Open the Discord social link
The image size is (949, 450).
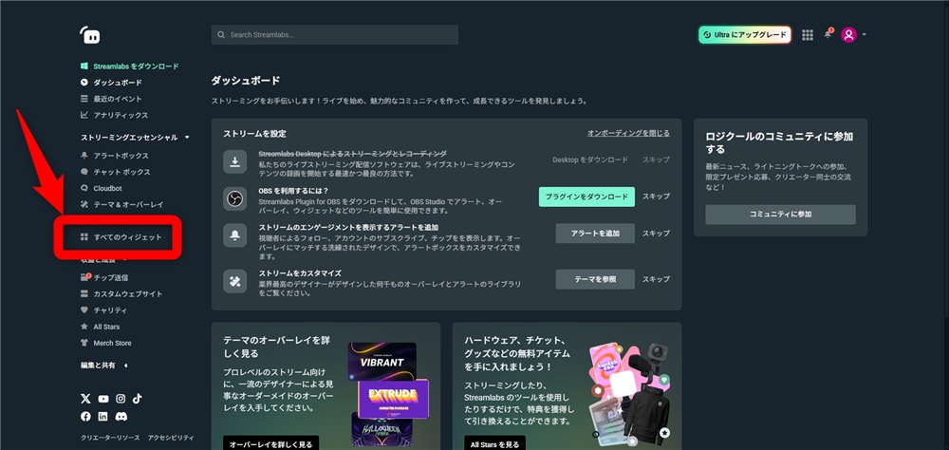pyautogui.click(x=121, y=417)
